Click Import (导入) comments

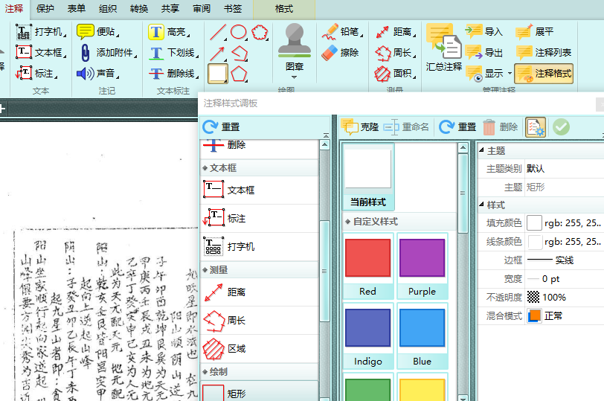[x=484, y=31]
